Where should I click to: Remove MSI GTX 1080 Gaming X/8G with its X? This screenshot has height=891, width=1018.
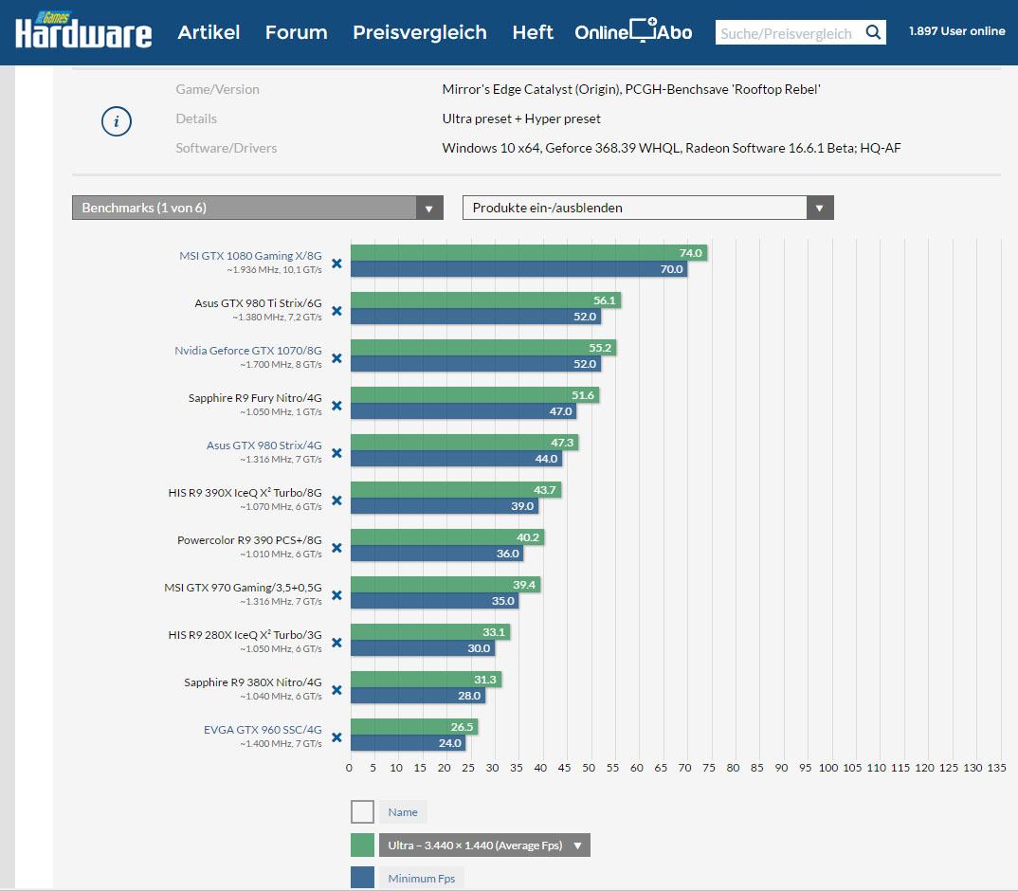pos(336,263)
